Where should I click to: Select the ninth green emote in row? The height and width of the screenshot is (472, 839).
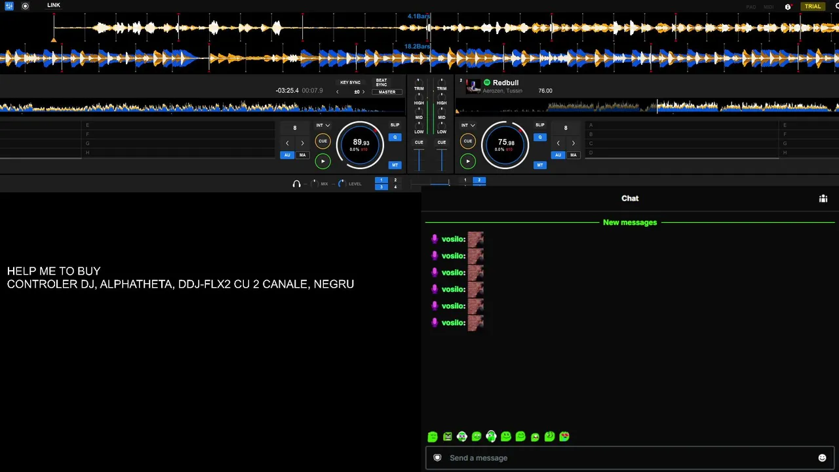(549, 437)
